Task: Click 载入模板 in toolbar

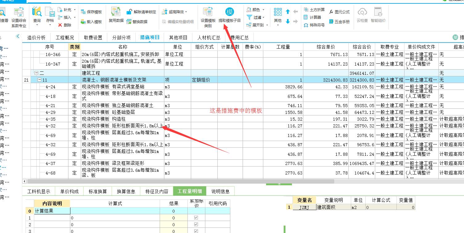Action: point(91,22)
